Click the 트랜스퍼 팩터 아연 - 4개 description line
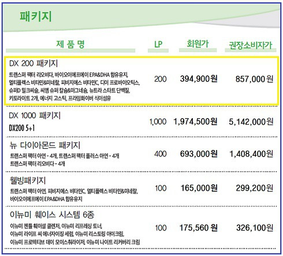This screenshot has width=283, height=256. [65, 156]
